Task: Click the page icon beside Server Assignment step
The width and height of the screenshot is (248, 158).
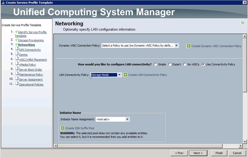Action: click(17, 79)
